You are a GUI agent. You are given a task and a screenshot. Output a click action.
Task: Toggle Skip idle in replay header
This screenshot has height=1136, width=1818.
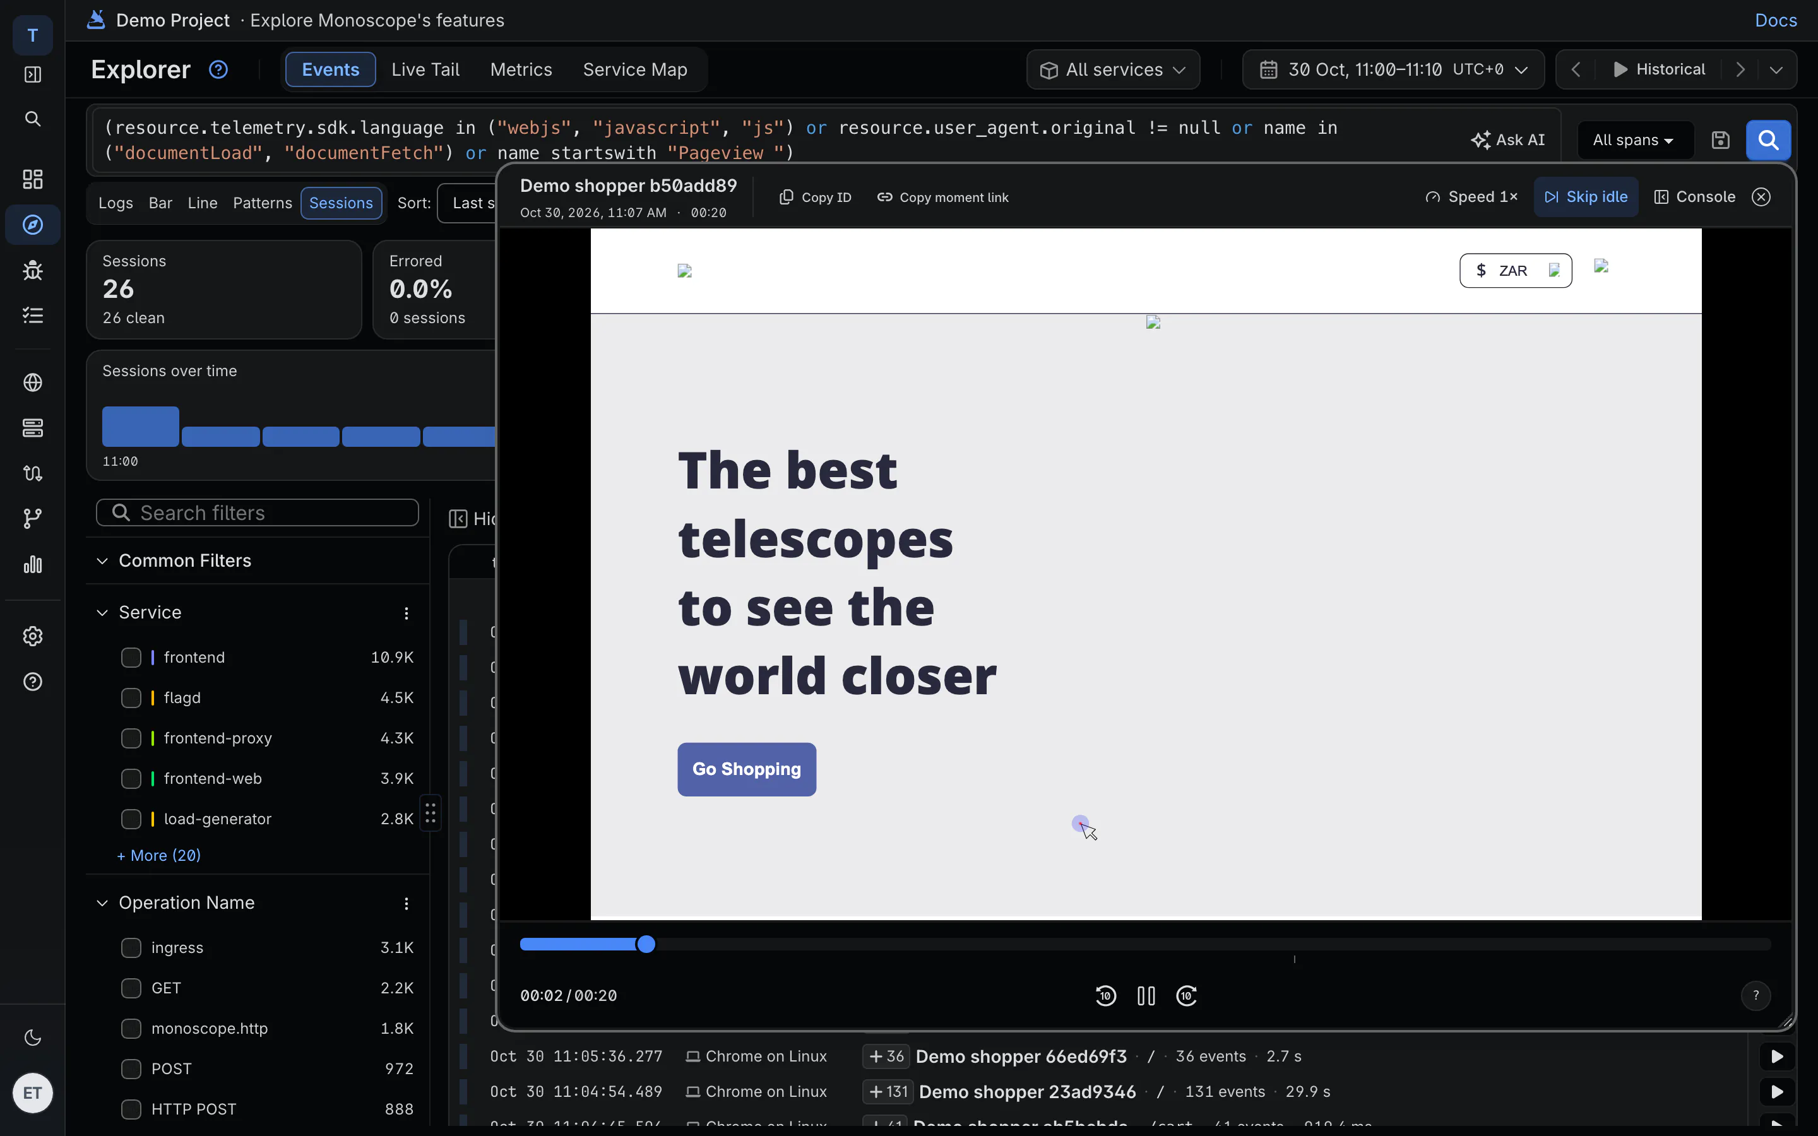[1586, 197]
